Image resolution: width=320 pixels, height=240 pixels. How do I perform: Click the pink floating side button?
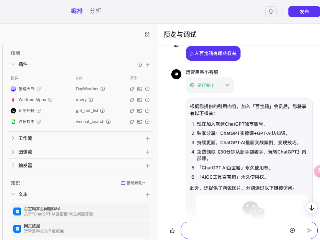tap(317, 171)
